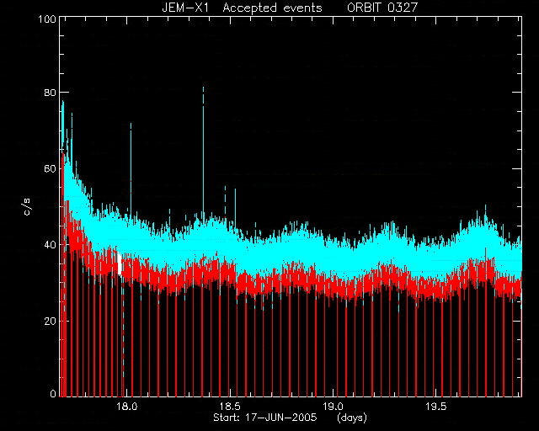Screen dimensions: 539x431
Task: Click the c/s y-axis unit label
Action: pos(28,207)
